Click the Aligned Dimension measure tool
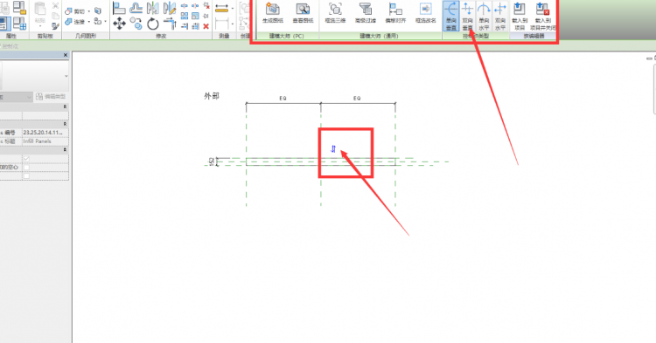Viewport: 656px width, 343px height. tap(222, 8)
